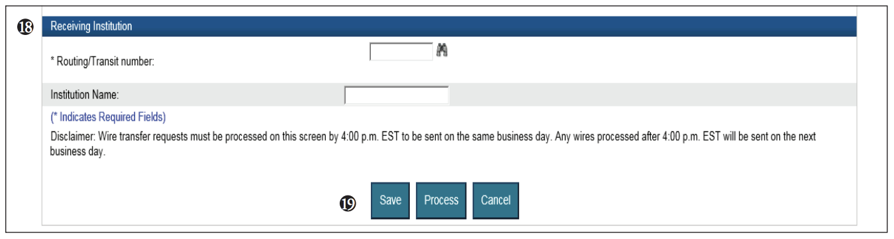The width and height of the screenshot is (894, 239).
Task: Click the Indicates Required Fields note
Action: tap(107, 118)
